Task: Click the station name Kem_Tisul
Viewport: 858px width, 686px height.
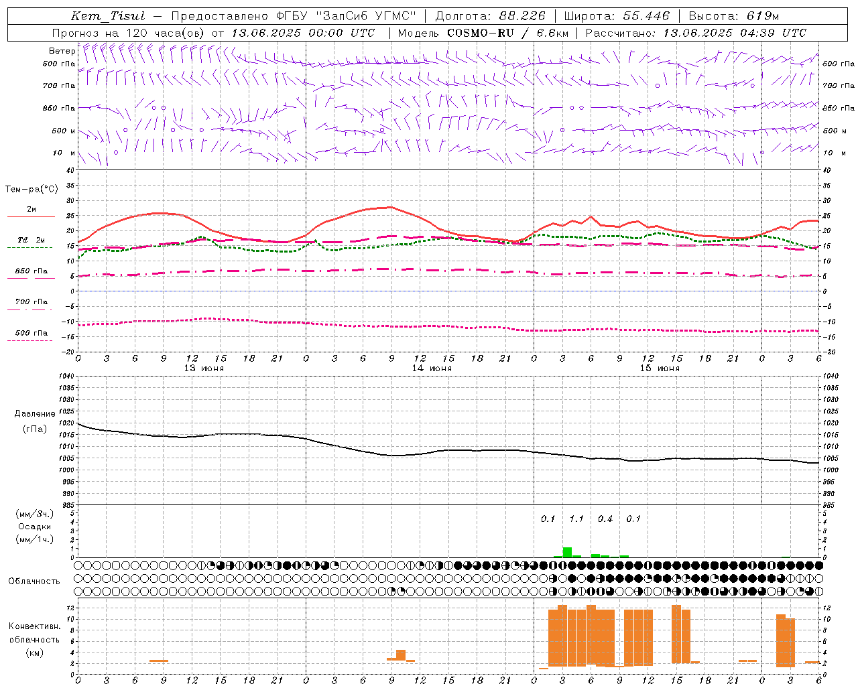Action: coord(107,16)
